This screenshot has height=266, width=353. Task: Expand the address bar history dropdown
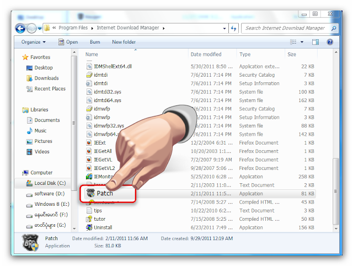[224, 28]
